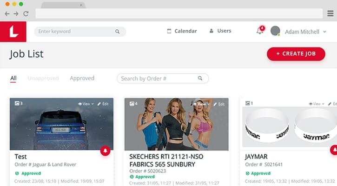The width and height of the screenshot is (337, 186).
Task: Open the browser hamburger menu
Action: click(330, 13)
